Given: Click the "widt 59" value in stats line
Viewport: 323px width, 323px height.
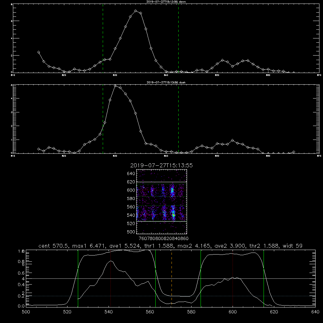Looking at the screenshot, I should (x=293, y=246).
